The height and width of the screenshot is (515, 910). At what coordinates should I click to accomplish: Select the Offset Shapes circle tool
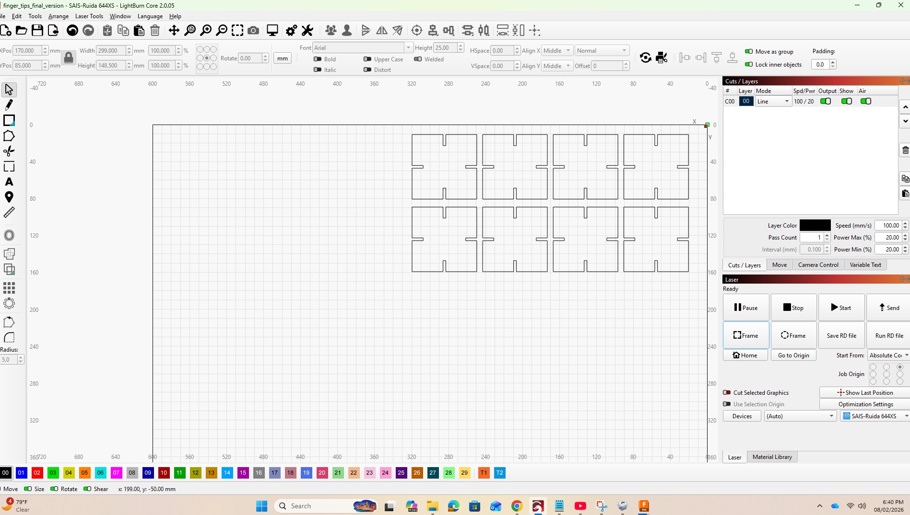pyautogui.click(x=9, y=235)
